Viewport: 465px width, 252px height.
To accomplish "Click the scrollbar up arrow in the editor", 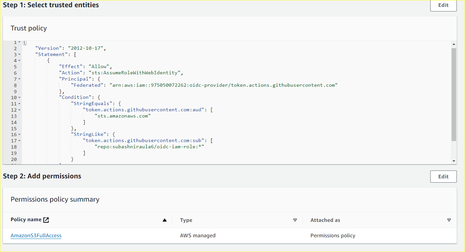I will click(454, 44).
